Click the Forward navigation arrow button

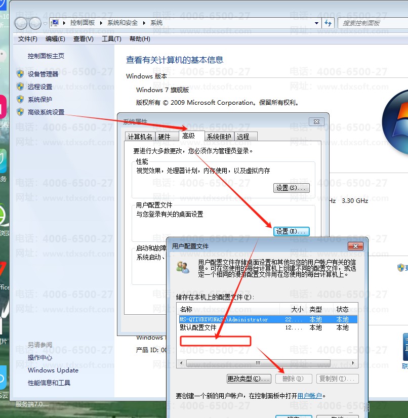[x=35, y=23]
